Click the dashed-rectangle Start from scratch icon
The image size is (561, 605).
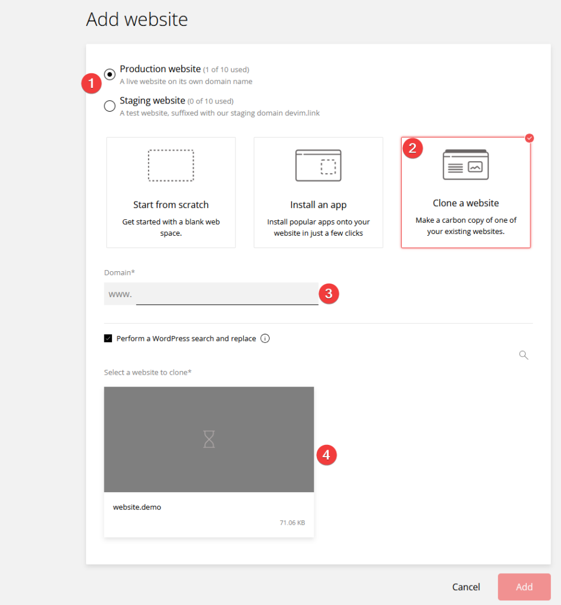pos(171,165)
